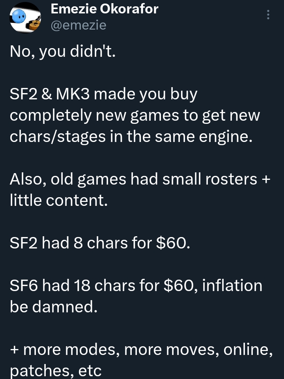This screenshot has height=379, width=284.
Task: Tap the "Also, old games had small rosters" line
Action: tap(134, 179)
